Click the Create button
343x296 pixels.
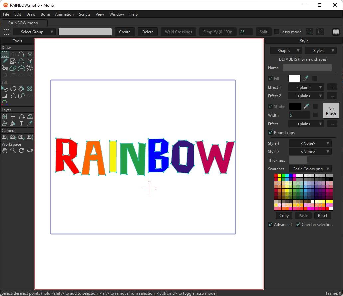point(125,32)
